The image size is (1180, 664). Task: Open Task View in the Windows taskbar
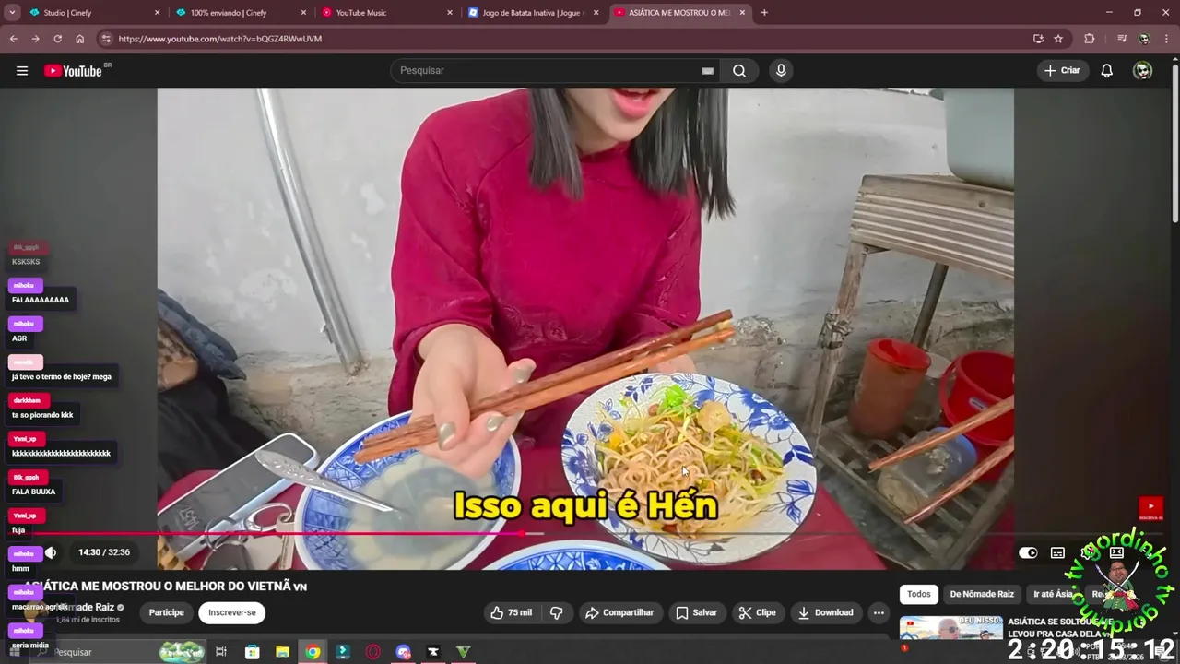(221, 652)
